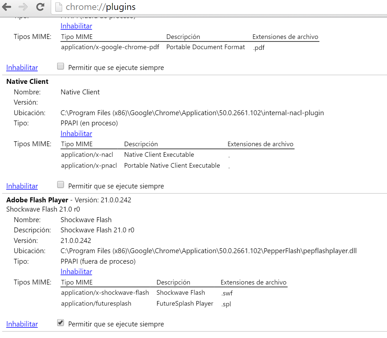
Task: Tick 'Permitir que se ejecute siempre' for PDF plugin
Action: point(60,66)
